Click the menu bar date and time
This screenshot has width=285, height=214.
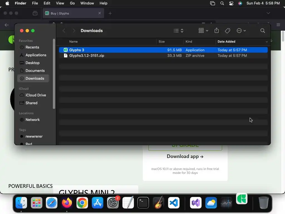click(263, 3)
